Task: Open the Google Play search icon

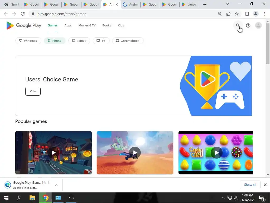Action: [x=238, y=25]
